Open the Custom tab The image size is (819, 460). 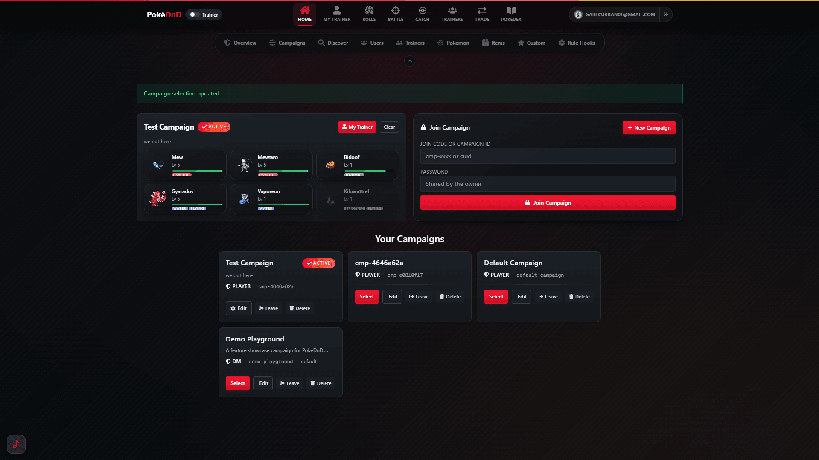531,43
